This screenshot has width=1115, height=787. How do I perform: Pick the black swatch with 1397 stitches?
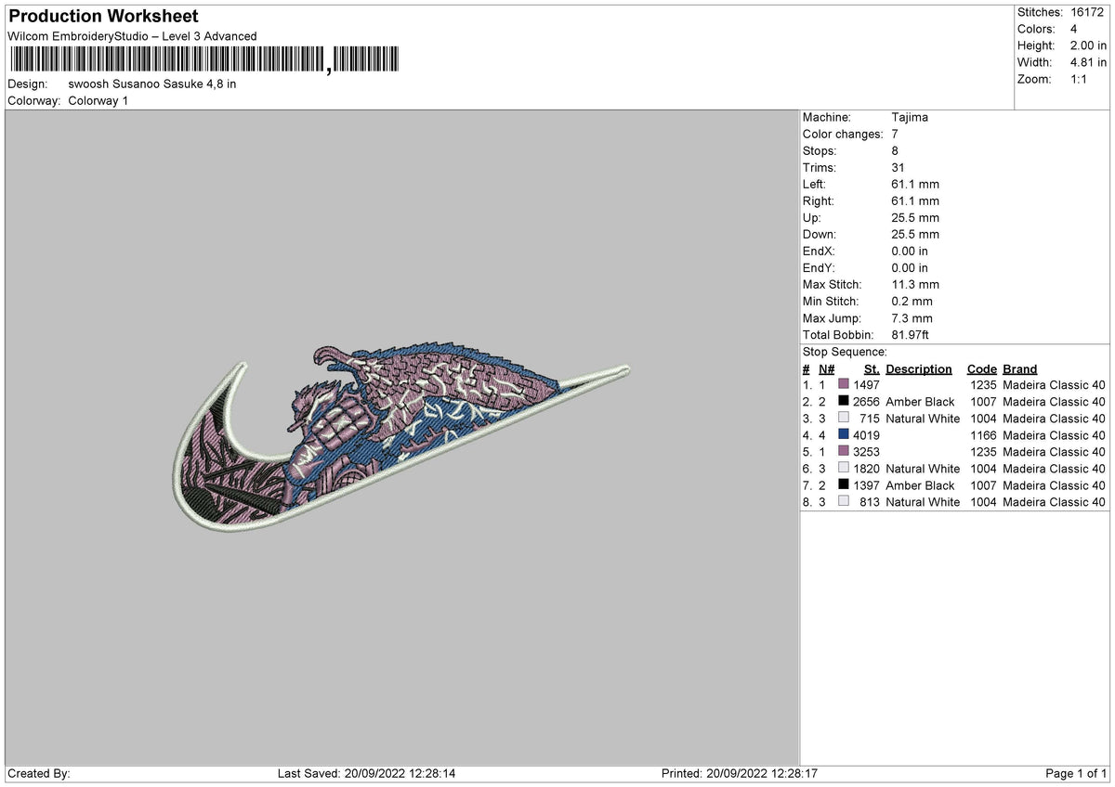click(x=844, y=485)
